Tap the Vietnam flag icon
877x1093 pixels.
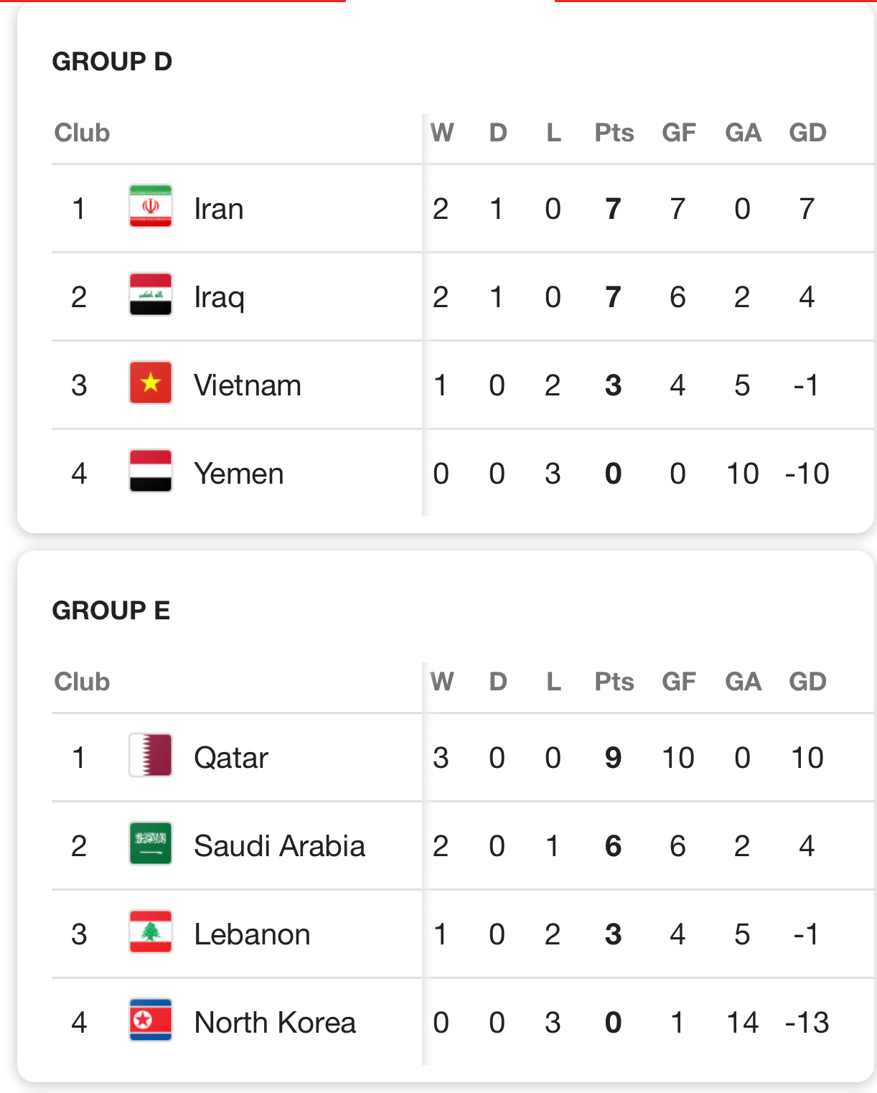coord(151,383)
